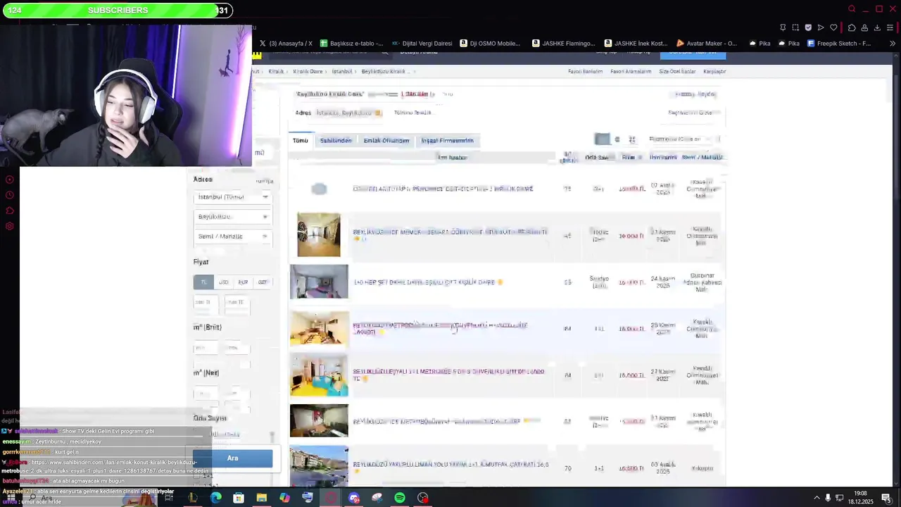Open the Freepik Sketch bookmark
The image size is (901, 507).
839,43
